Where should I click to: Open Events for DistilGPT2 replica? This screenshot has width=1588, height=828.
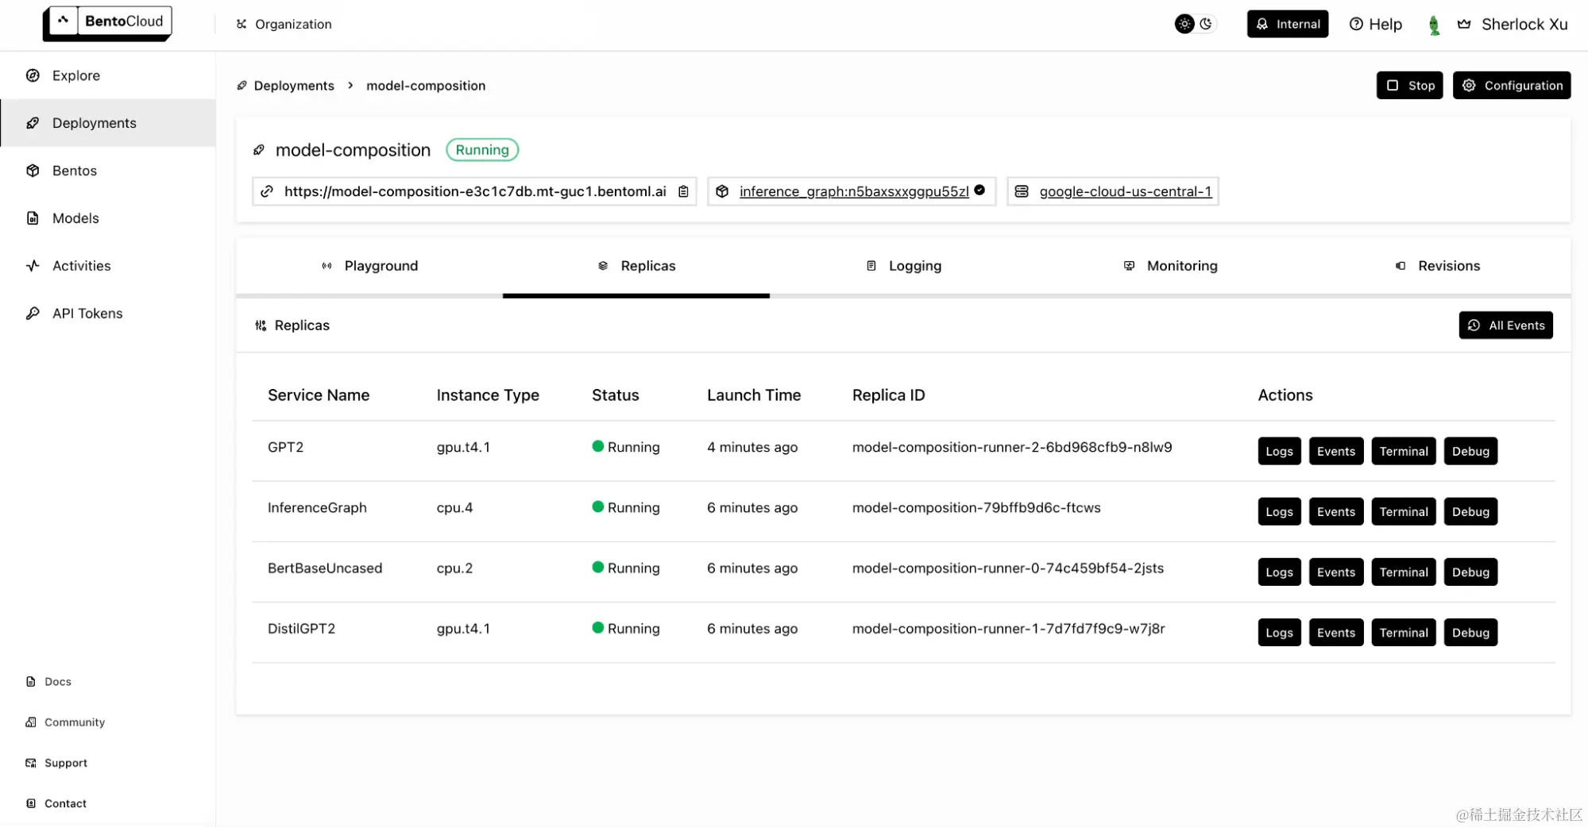click(1336, 633)
